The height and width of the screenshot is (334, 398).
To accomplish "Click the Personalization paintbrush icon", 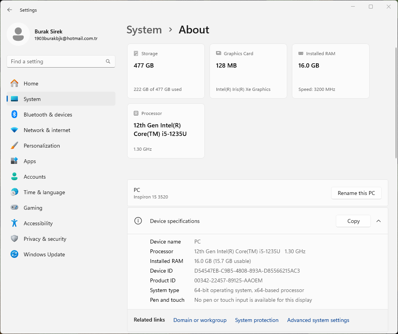I will point(14,146).
